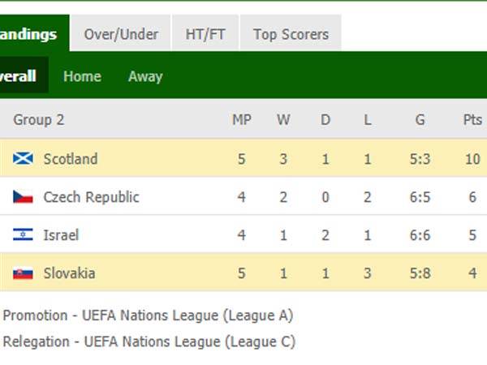
Task: Click the Pts column header
Action: coord(472,120)
